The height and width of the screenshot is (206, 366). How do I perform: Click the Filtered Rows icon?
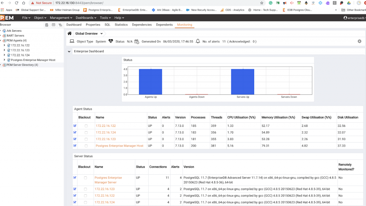tap(59, 25)
